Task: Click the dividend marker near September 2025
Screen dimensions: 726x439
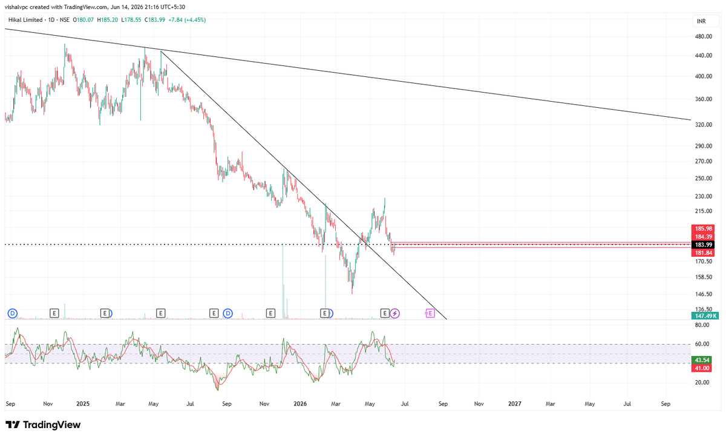Action: 227,313
